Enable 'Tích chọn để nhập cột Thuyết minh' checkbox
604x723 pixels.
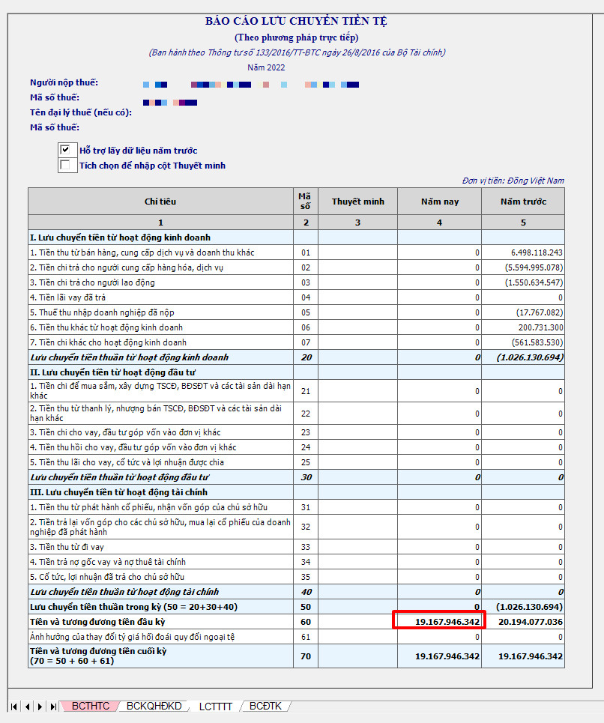click(65, 166)
